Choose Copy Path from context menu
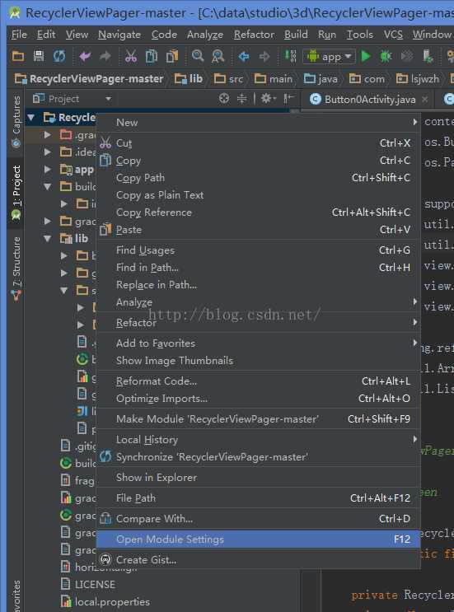 [258, 178]
